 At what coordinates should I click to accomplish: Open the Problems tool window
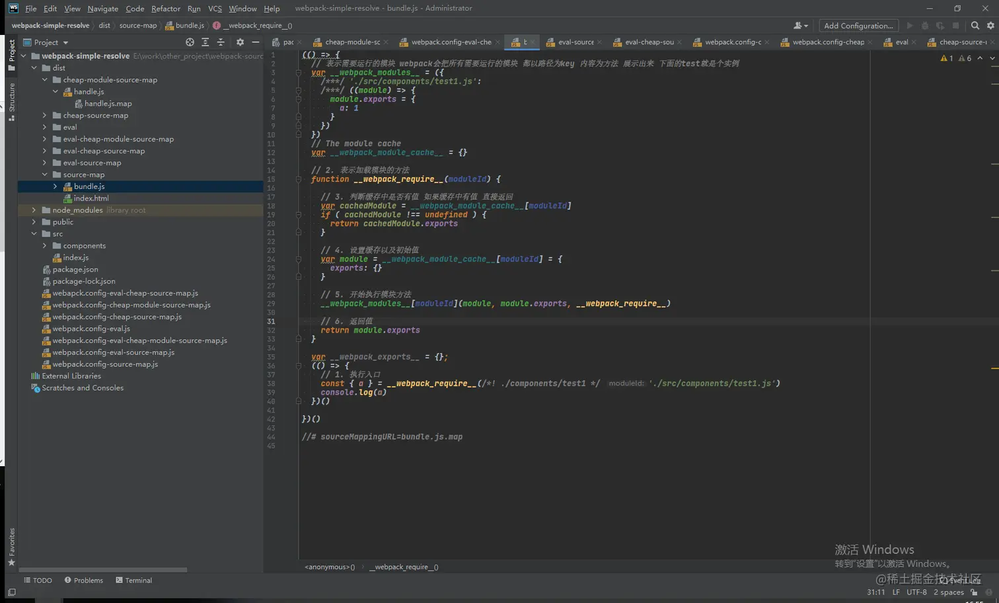click(84, 581)
